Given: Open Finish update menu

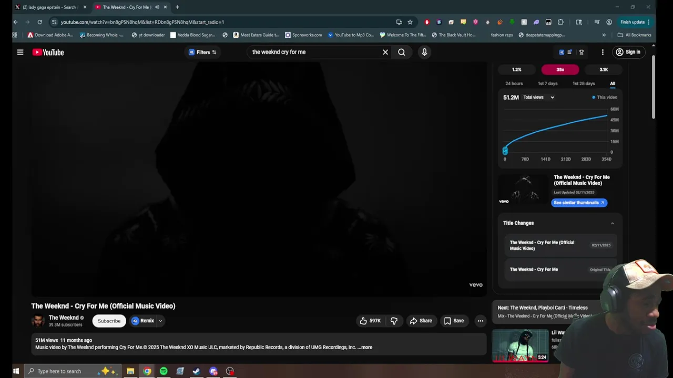Looking at the screenshot, I should pyautogui.click(x=635, y=22).
